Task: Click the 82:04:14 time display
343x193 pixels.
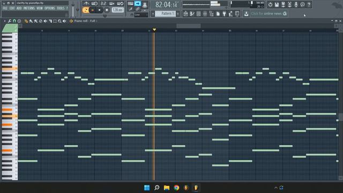Action: tap(167, 5)
